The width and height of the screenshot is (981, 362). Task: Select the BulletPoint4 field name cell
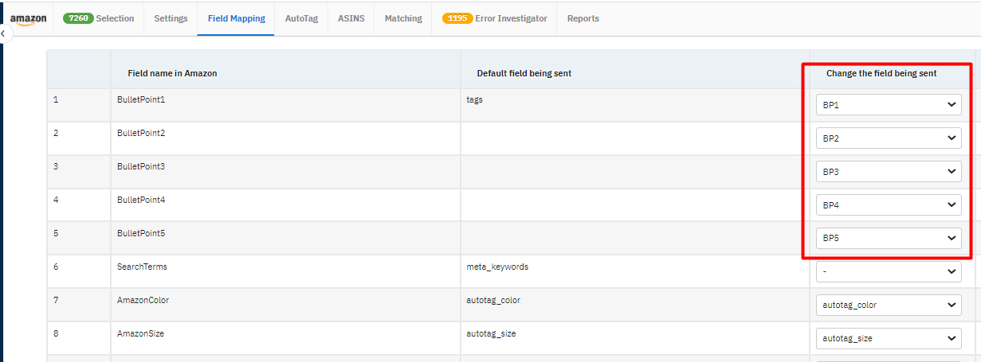pos(285,205)
